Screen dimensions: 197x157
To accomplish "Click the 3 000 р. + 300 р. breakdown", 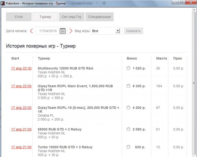I will (x=51, y=98).
